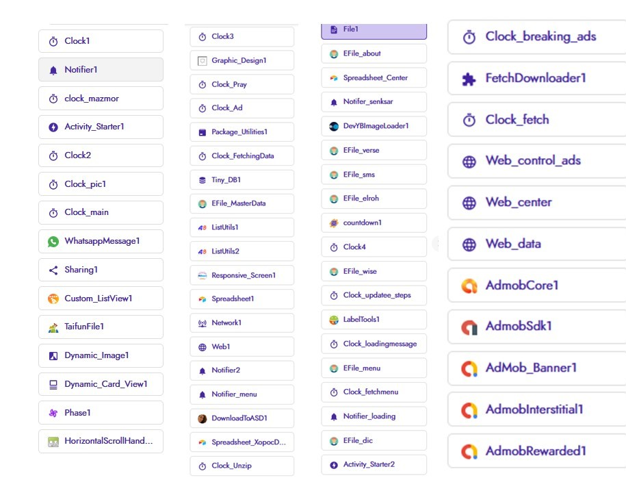Select the Notifier1 bell icon
The image size is (626, 480).
click(53, 71)
